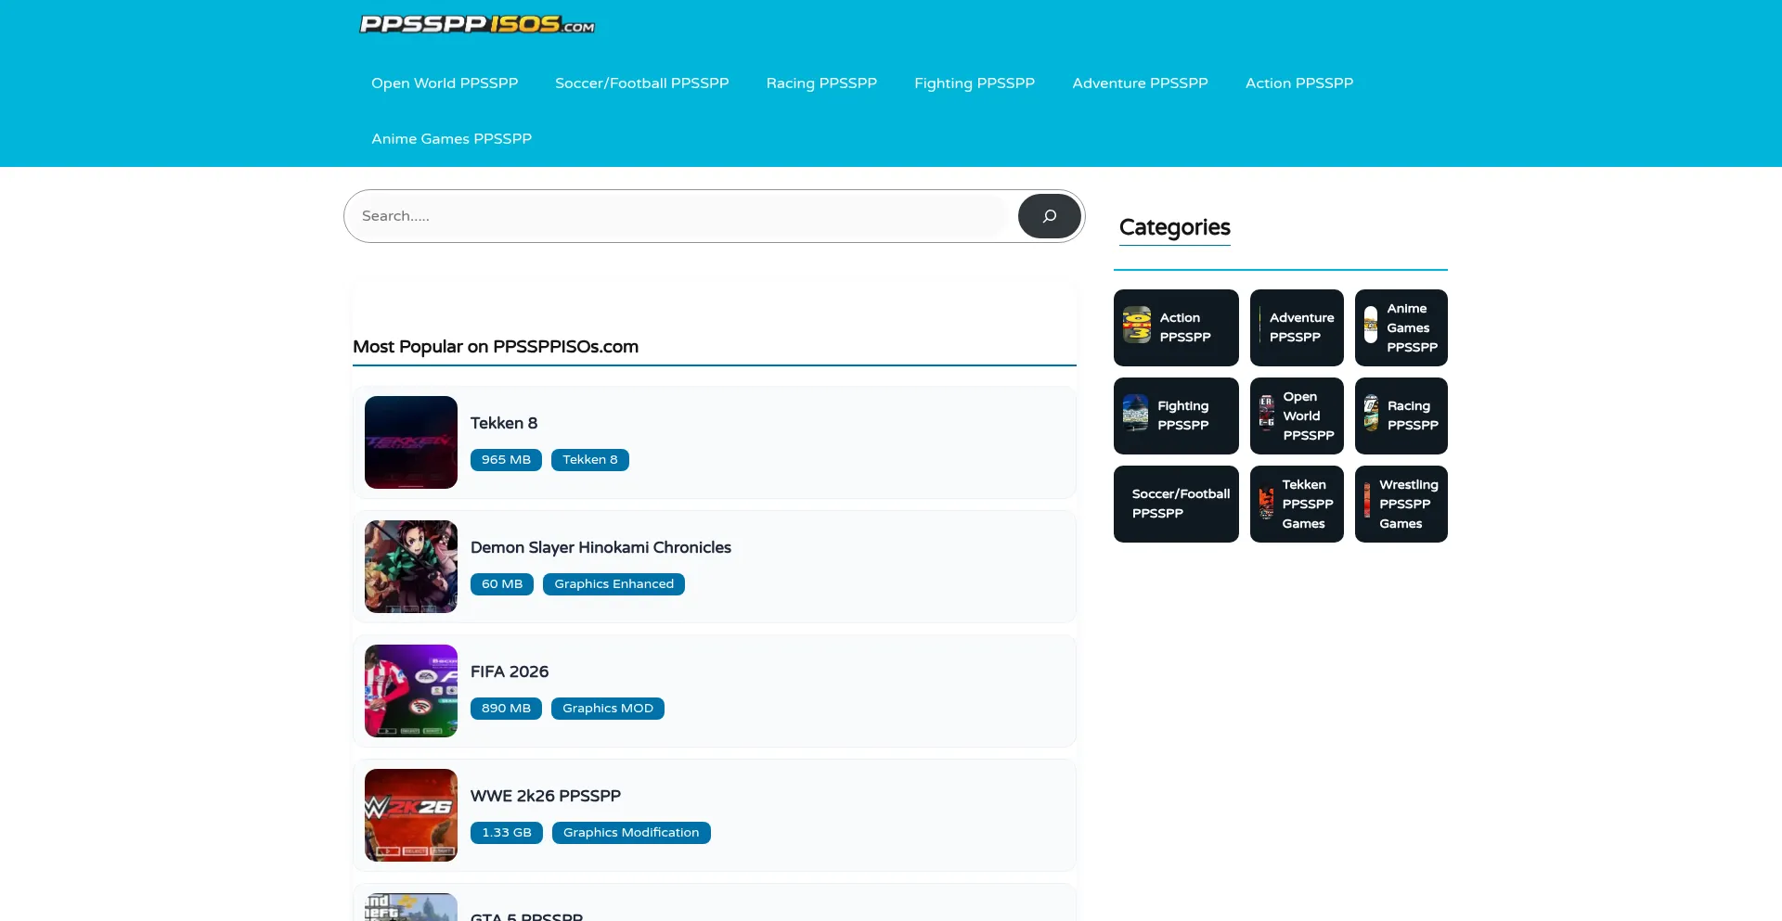Open the Adventure PPSSPP sidebar category card
The height and width of the screenshot is (921, 1782).
pos(1297,327)
